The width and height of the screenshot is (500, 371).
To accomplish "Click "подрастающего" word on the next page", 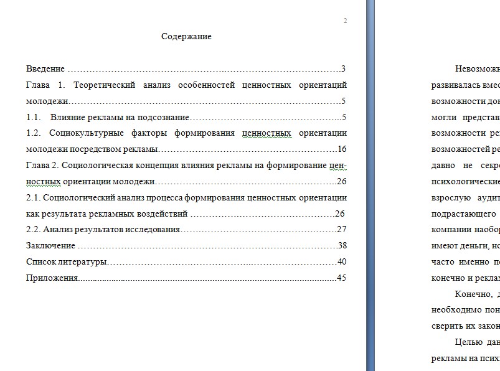I will click(x=464, y=214).
